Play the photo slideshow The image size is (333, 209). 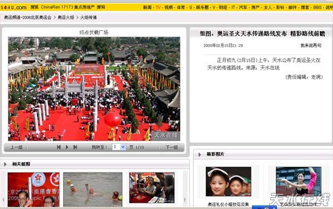click(67, 147)
